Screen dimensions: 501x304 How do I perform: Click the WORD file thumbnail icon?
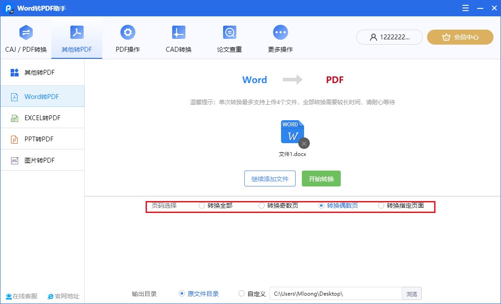pyautogui.click(x=293, y=132)
